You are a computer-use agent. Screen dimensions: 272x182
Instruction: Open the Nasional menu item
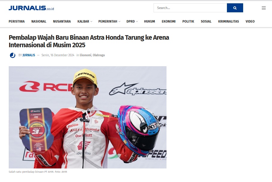coord(39,21)
